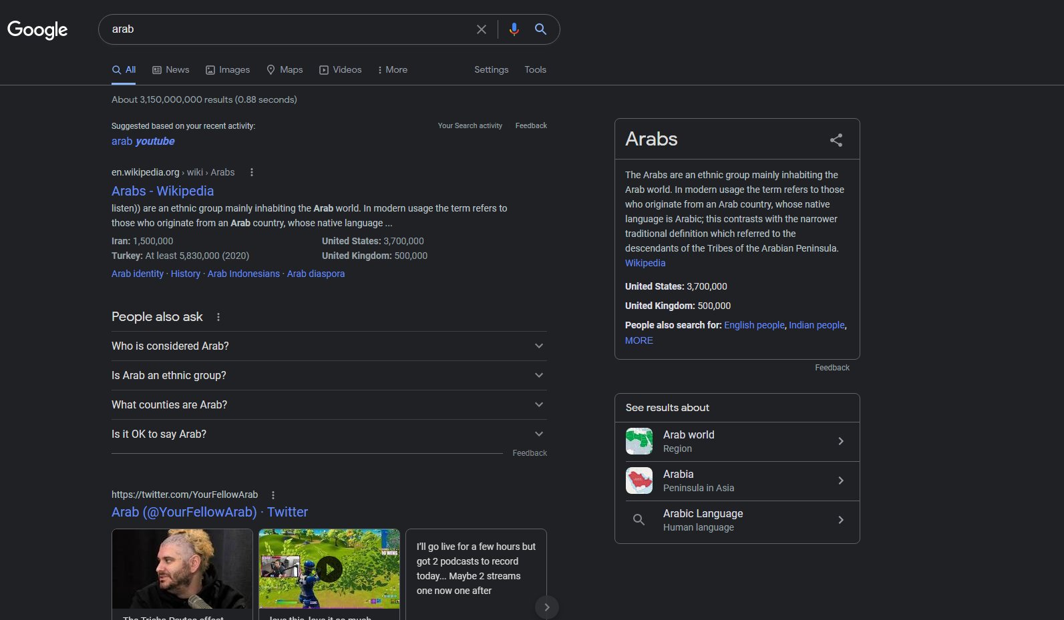Select the All results tab
Viewport: 1064px width, 620px height.
coord(124,69)
